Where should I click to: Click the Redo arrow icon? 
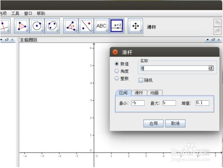click(218, 31)
